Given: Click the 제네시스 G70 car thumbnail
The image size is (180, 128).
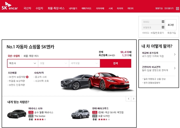Looking at the screenshot, I should coord(16,114).
